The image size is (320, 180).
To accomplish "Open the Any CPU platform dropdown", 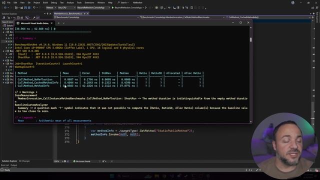I will click(66, 7).
